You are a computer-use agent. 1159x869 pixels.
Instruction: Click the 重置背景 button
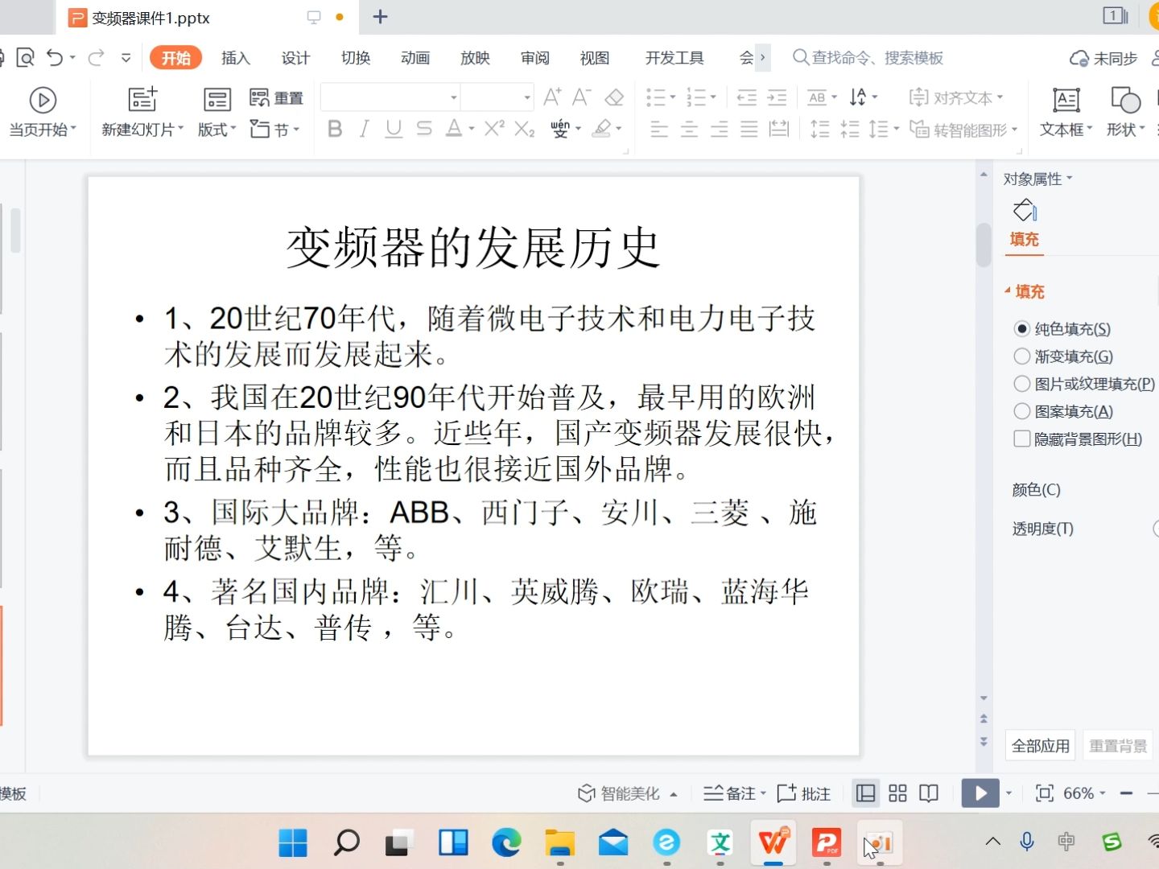pos(1118,746)
